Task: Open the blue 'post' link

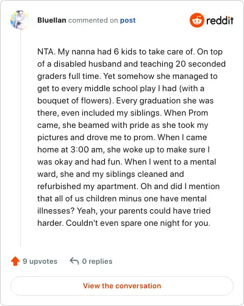Action: click(x=127, y=20)
